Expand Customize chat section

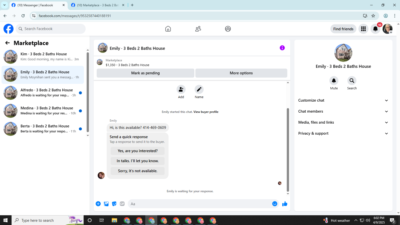[x=343, y=100]
